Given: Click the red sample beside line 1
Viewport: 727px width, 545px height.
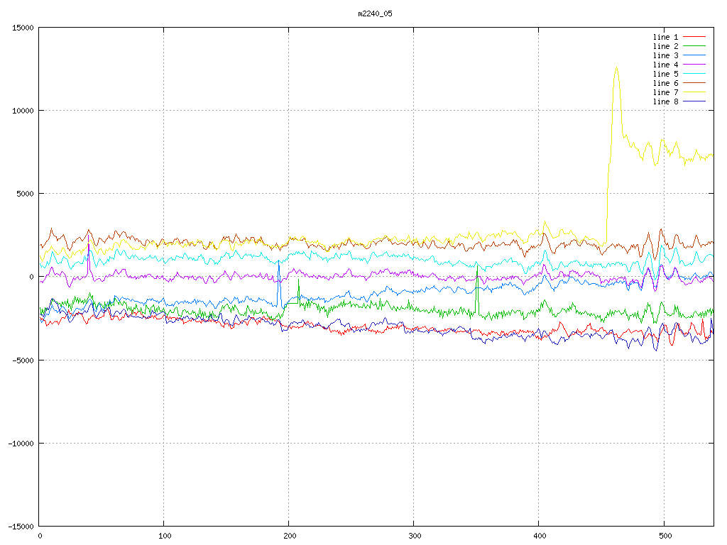Looking at the screenshot, I should (694, 37).
